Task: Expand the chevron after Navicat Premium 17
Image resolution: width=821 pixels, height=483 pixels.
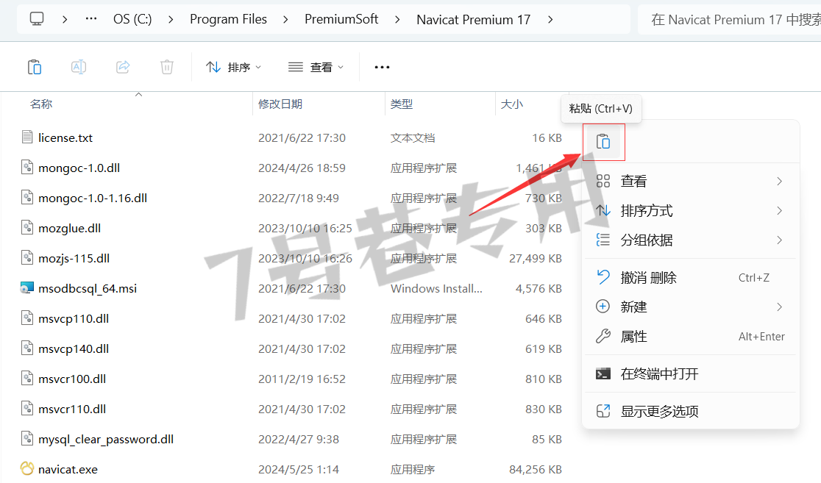Action: tap(550, 19)
